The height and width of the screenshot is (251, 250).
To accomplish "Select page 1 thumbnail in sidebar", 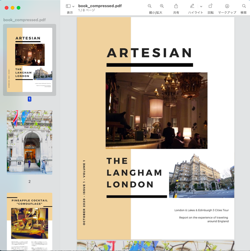I will point(30,60).
